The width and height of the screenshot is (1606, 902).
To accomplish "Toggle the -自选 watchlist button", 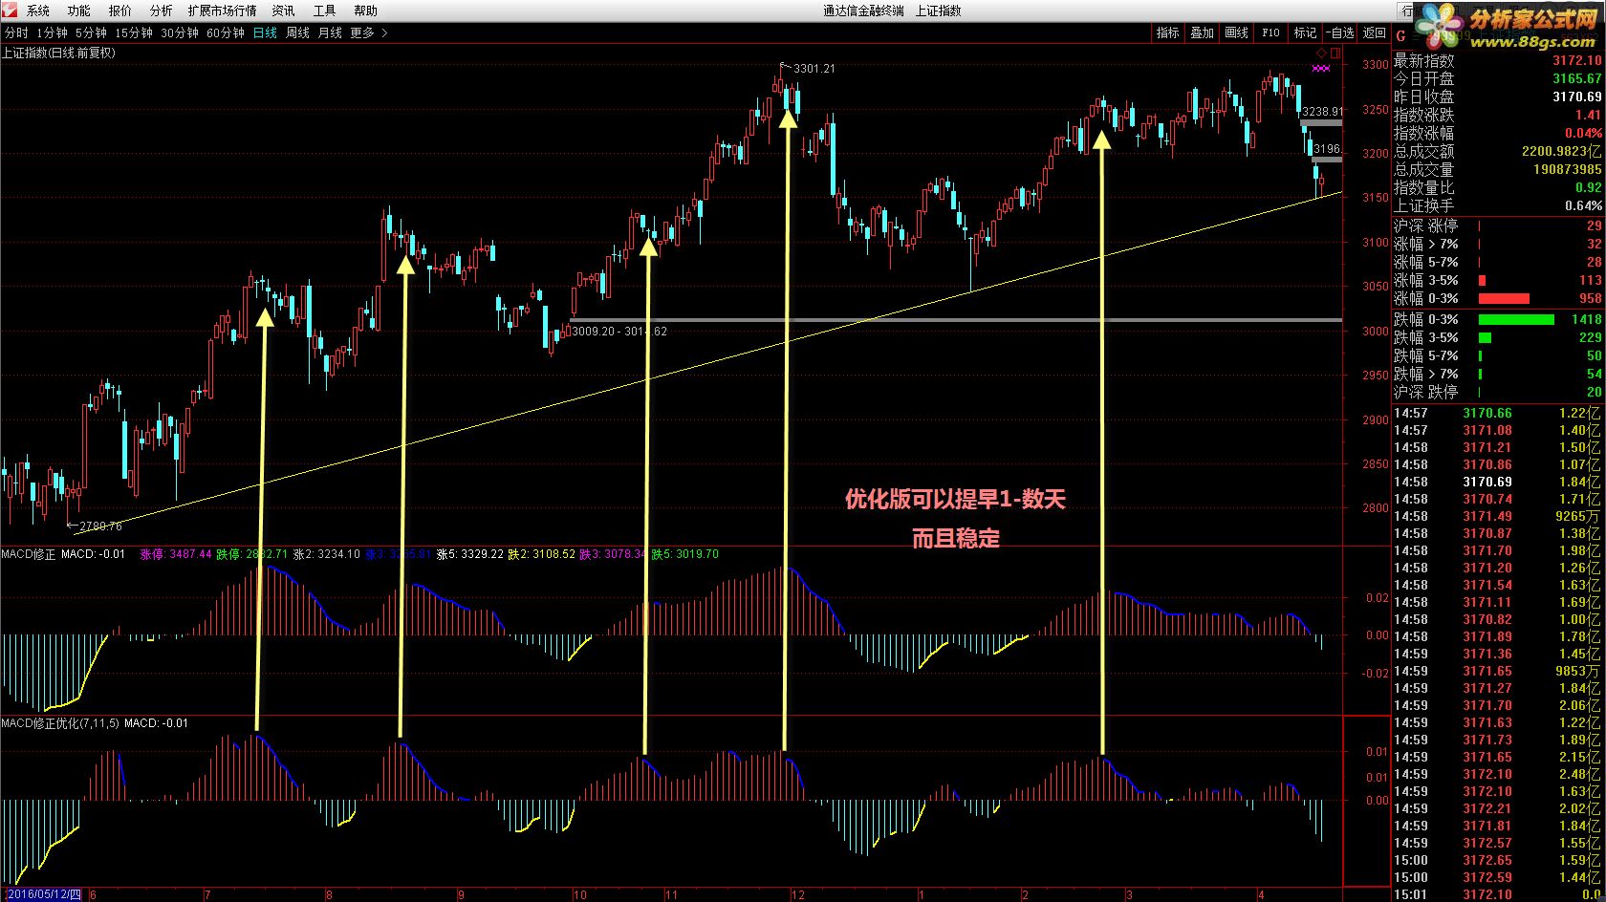I will 1340,32.
